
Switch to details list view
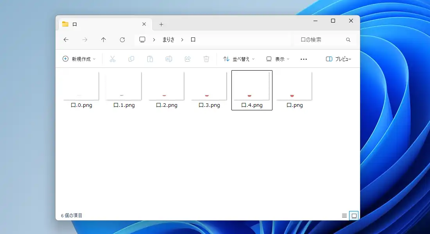[x=344, y=216]
